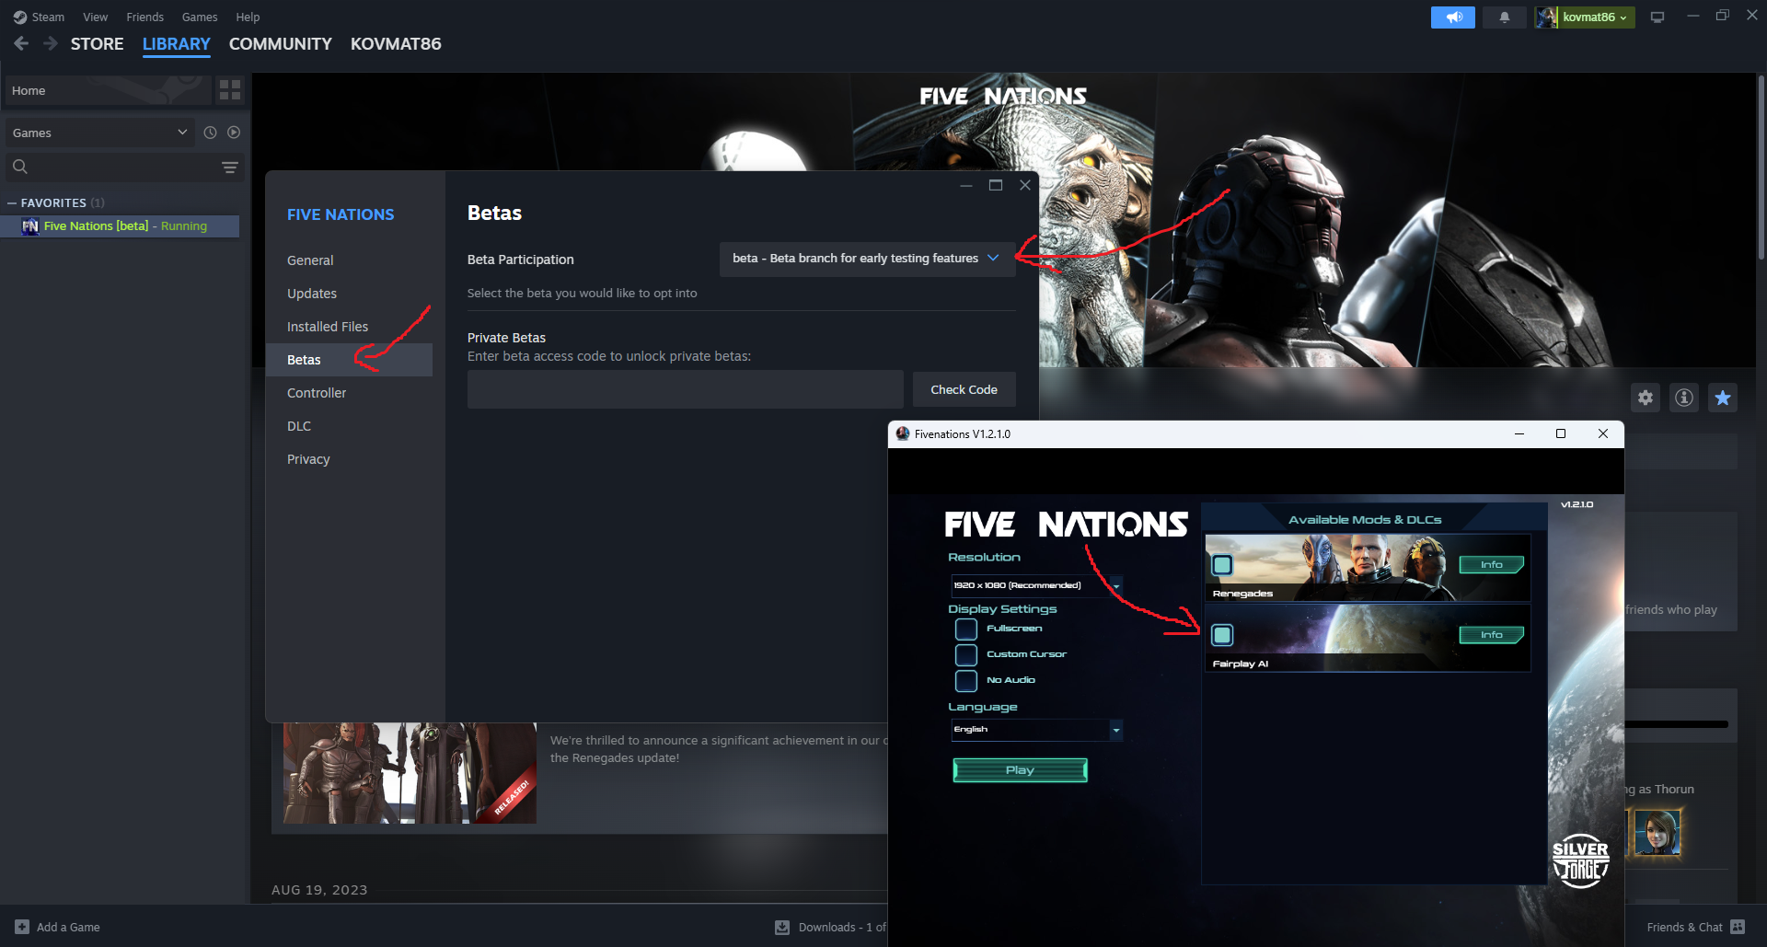Open the Friends menu
The width and height of the screenshot is (1767, 947).
point(144,17)
